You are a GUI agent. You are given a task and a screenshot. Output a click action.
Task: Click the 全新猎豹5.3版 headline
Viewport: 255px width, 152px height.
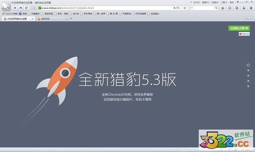point(127,80)
